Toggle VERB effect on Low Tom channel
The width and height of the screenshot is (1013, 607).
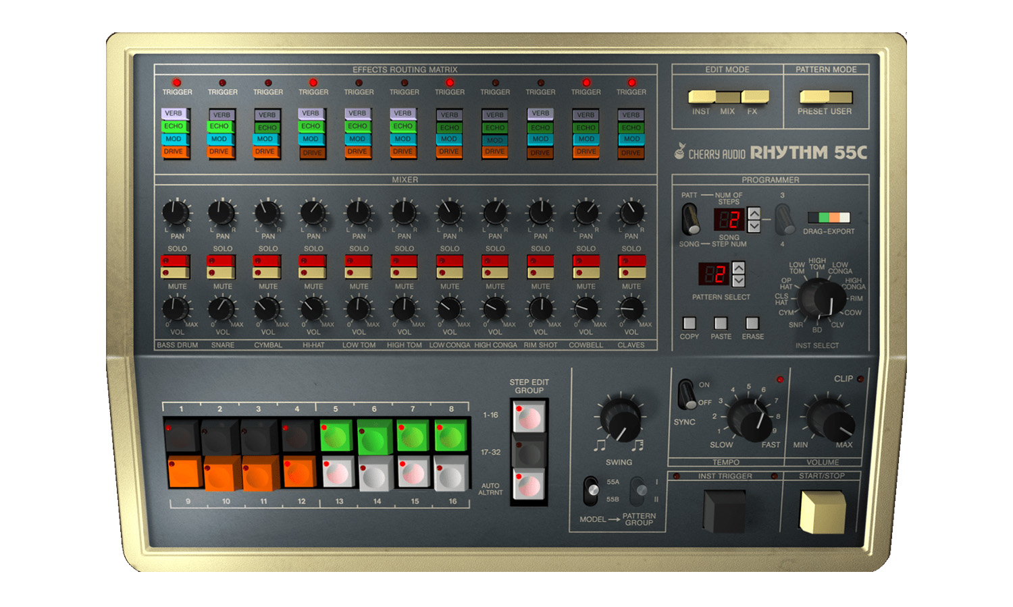click(357, 113)
